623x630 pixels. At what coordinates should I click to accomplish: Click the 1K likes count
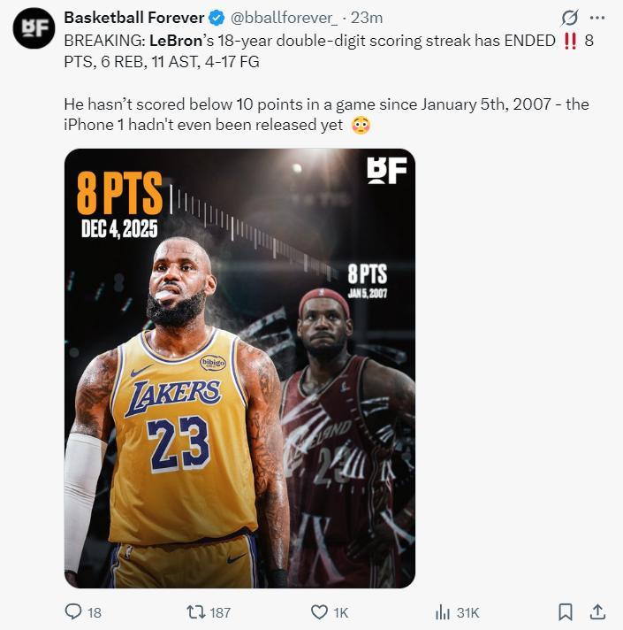pyautogui.click(x=341, y=611)
